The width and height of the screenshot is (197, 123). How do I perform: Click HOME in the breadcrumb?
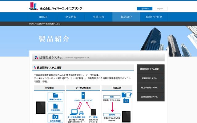click(x=32, y=24)
